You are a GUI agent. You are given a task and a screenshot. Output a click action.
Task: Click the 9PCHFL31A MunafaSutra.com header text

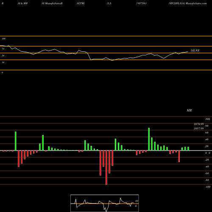(x=187, y=3)
